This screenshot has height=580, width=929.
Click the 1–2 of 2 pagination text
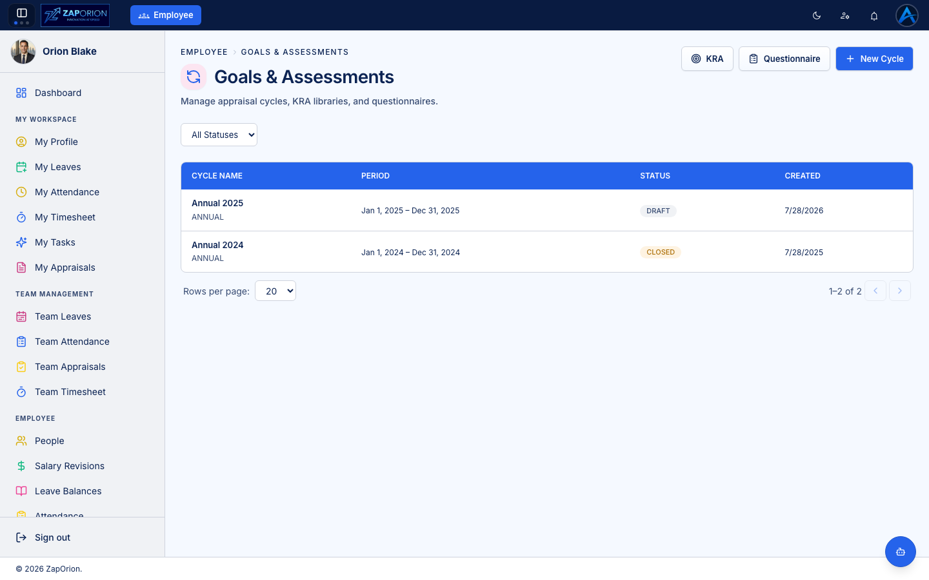(845, 291)
